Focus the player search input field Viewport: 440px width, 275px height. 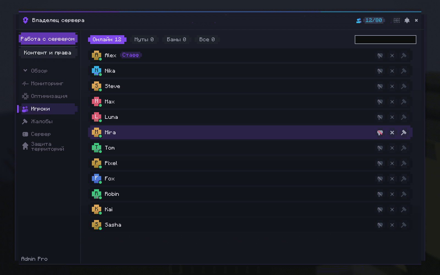385,40
